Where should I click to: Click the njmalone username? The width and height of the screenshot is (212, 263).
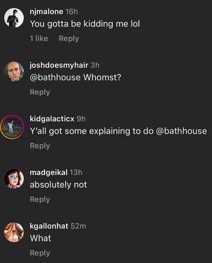[x=46, y=12]
